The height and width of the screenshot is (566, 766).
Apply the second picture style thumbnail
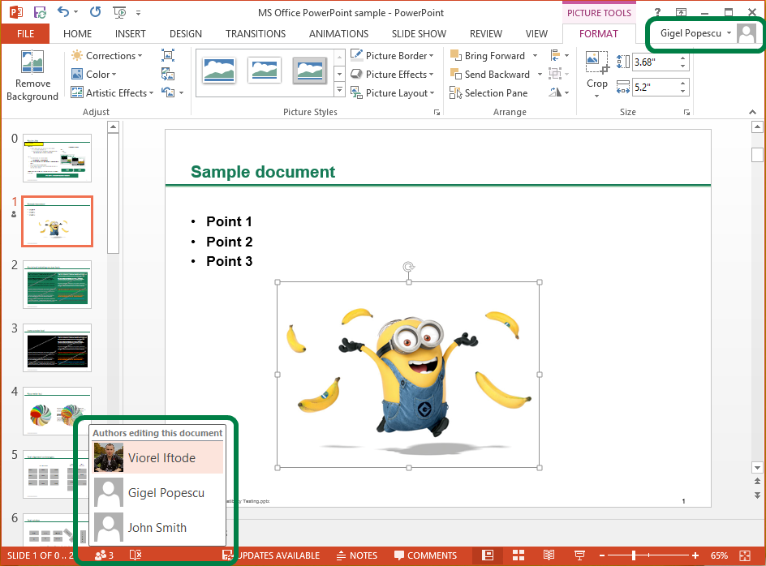[x=265, y=71]
